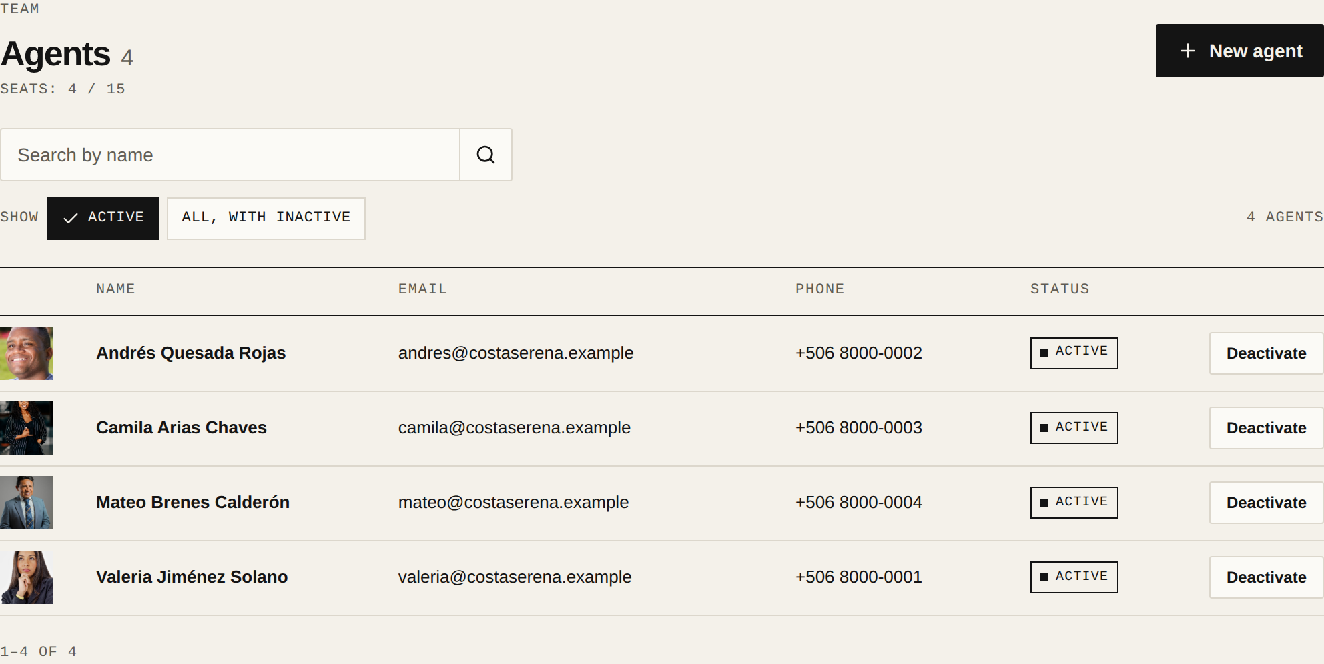The image size is (1324, 664).
Task: Click email mateo@costaserena.example
Action: (514, 502)
